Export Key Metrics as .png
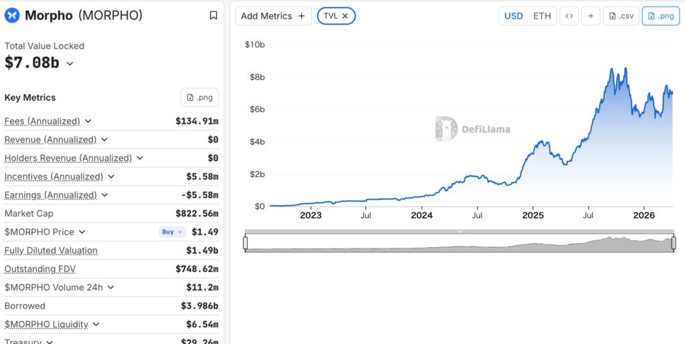Viewport: 685px width, 344px height. pyautogui.click(x=199, y=98)
